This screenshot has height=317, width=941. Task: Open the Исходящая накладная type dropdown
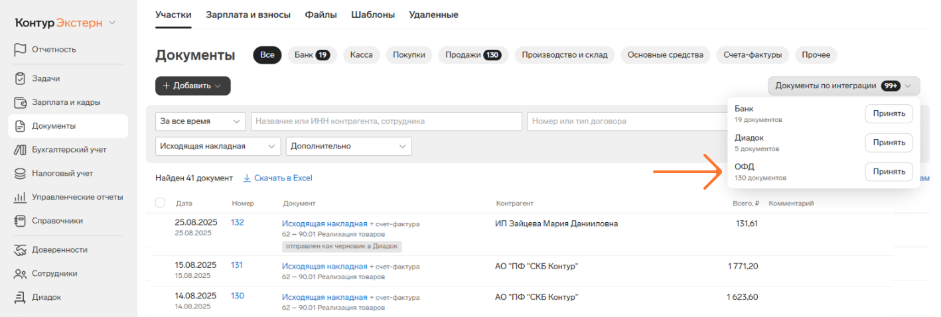pos(218,146)
